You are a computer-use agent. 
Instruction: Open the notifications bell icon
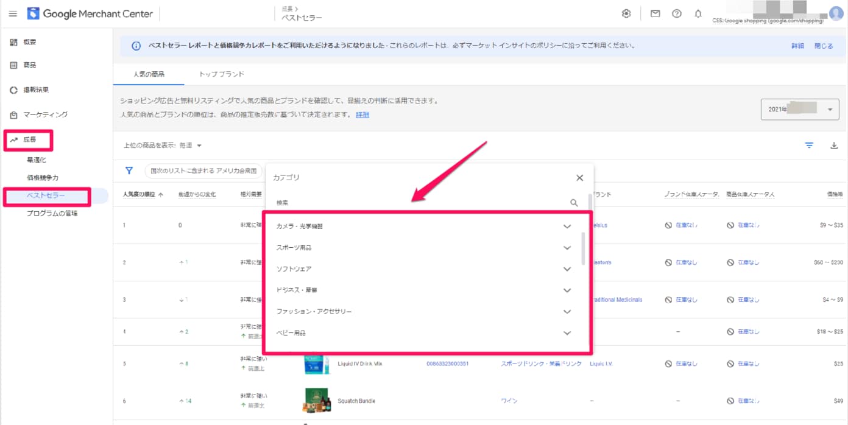(698, 13)
